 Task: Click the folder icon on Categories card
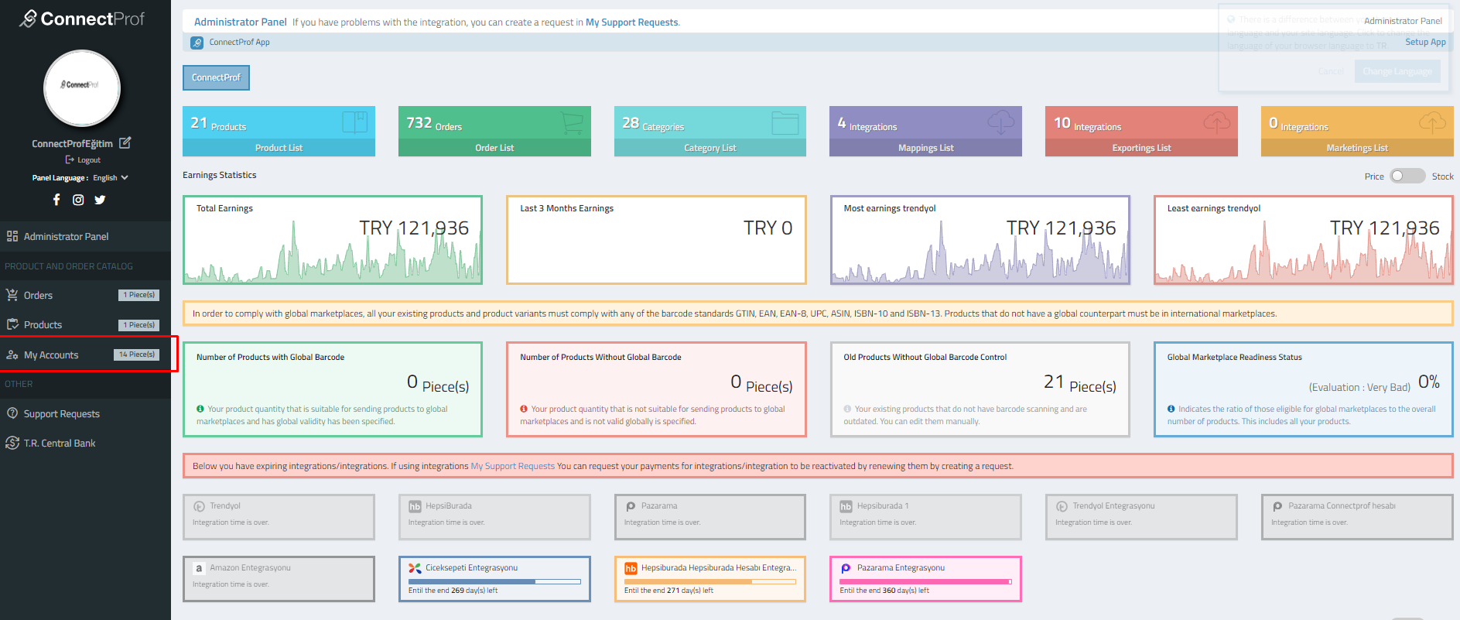(x=785, y=122)
